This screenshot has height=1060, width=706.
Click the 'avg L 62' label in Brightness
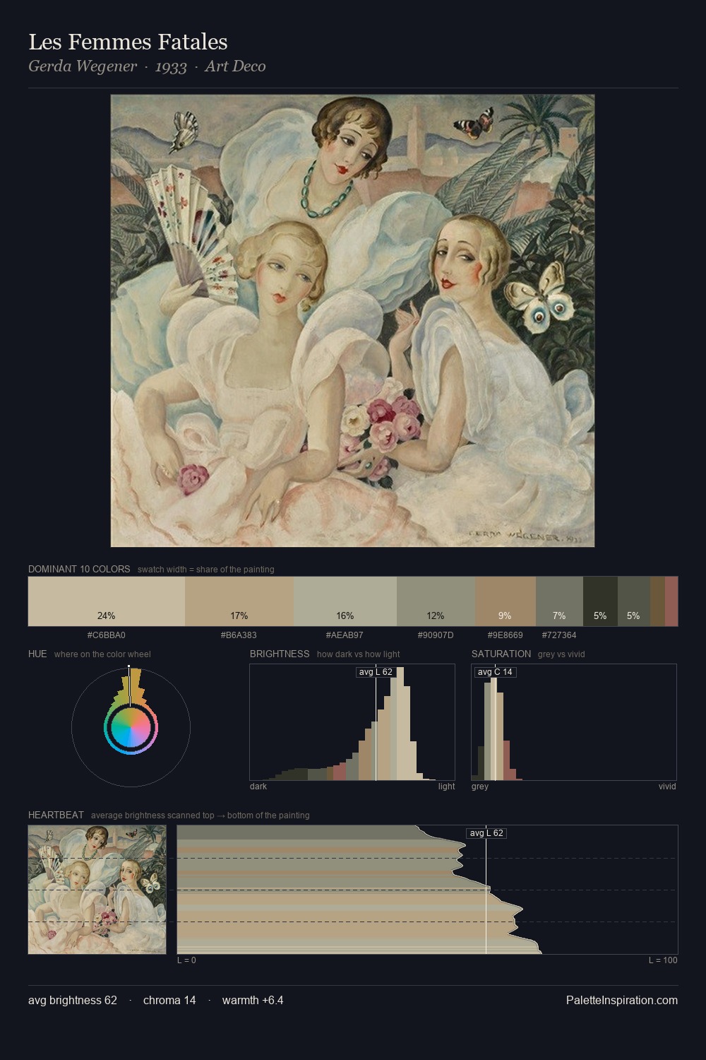[x=376, y=672]
